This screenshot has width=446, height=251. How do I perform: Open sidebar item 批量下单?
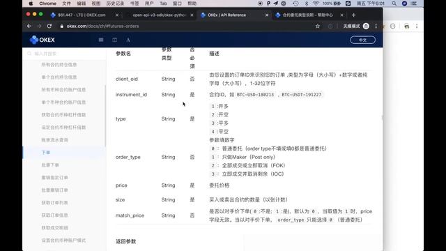coord(50,165)
